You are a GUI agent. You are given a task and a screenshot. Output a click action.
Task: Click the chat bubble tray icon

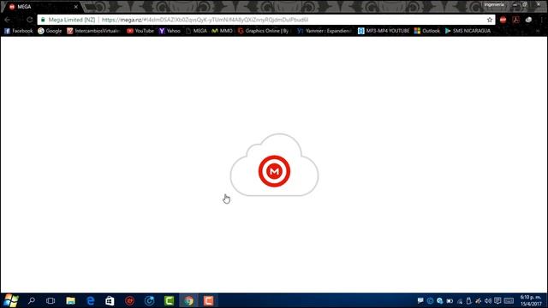(420, 300)
